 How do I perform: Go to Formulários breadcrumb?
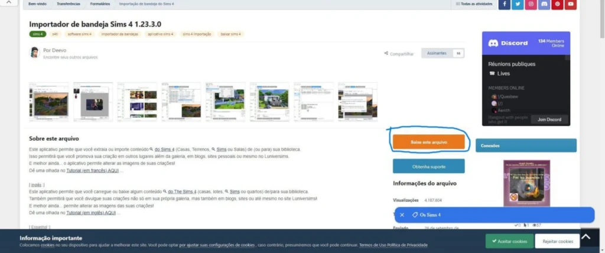(100, 4)
